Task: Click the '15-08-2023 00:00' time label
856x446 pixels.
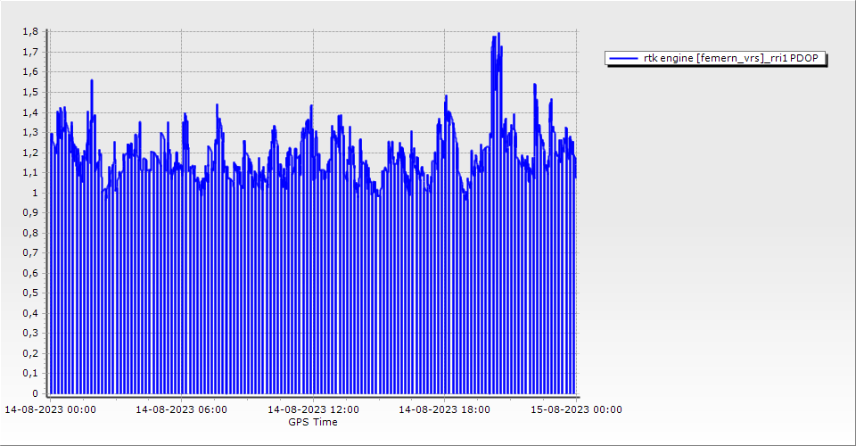Action: pyautogui.click(x=577, y=410)
